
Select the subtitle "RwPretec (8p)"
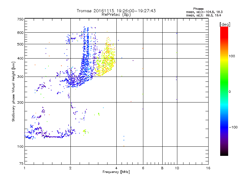click(116, 15)
